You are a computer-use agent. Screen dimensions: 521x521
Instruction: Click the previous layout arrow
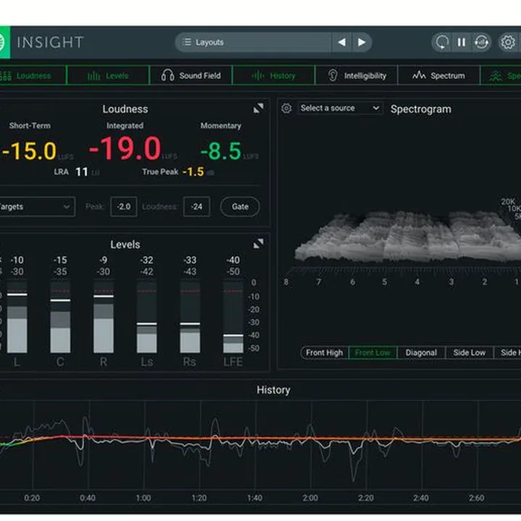point(342,42)
